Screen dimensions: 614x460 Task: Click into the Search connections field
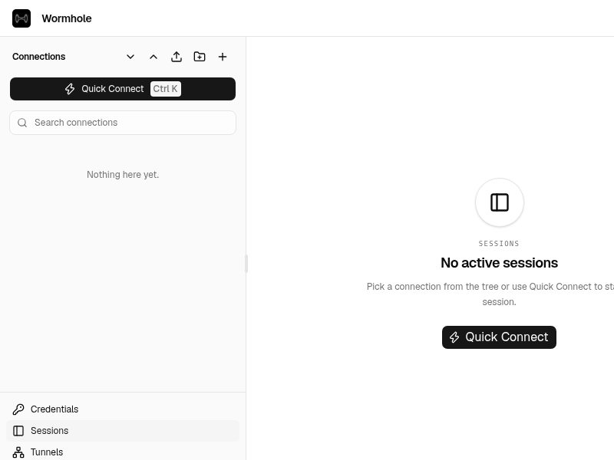click(x=123, y=123)
